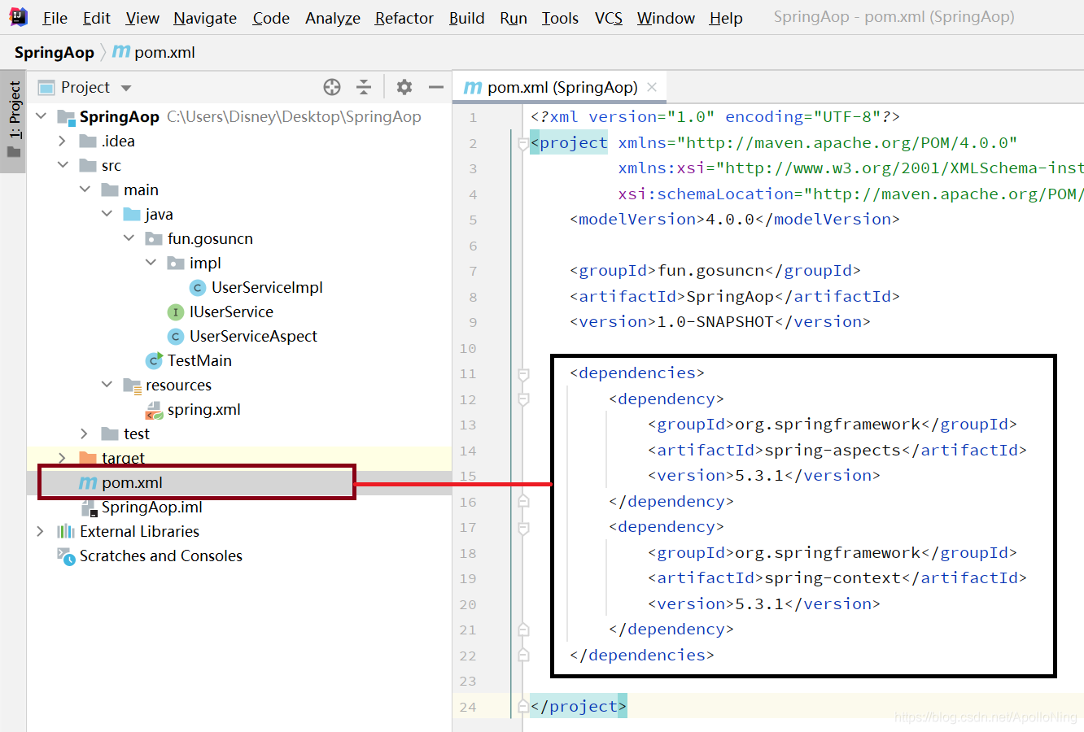Close the pom.xml editor tab

652,87
